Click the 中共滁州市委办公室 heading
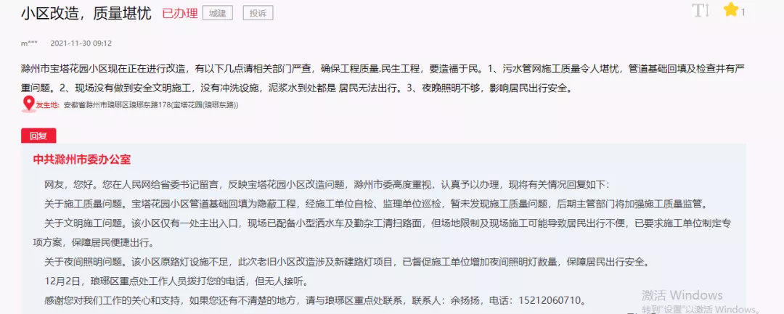The image size is (784, 314). (82, 160)
